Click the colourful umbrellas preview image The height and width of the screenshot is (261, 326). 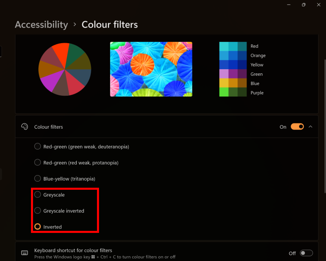pos(151,69)
